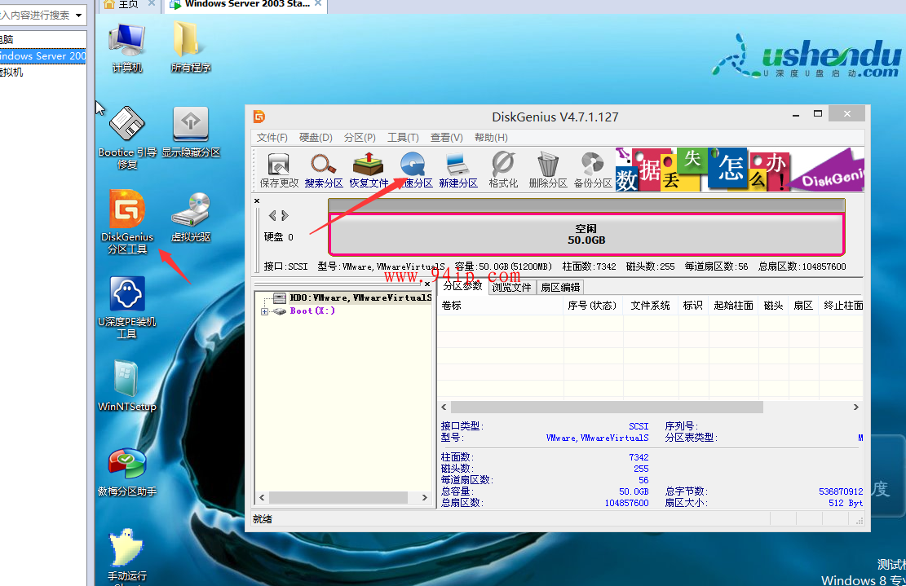Image resolution: width=906 pixels, height=586 pixels.
Task: Click the 104857600 total sectors value
Action: point(626,503)
